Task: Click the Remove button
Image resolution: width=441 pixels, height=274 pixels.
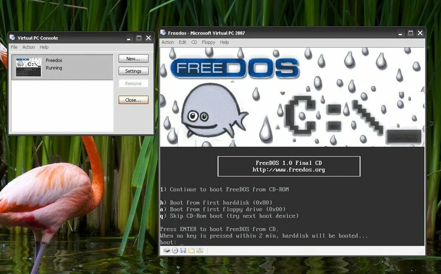Action: [133, 83]
